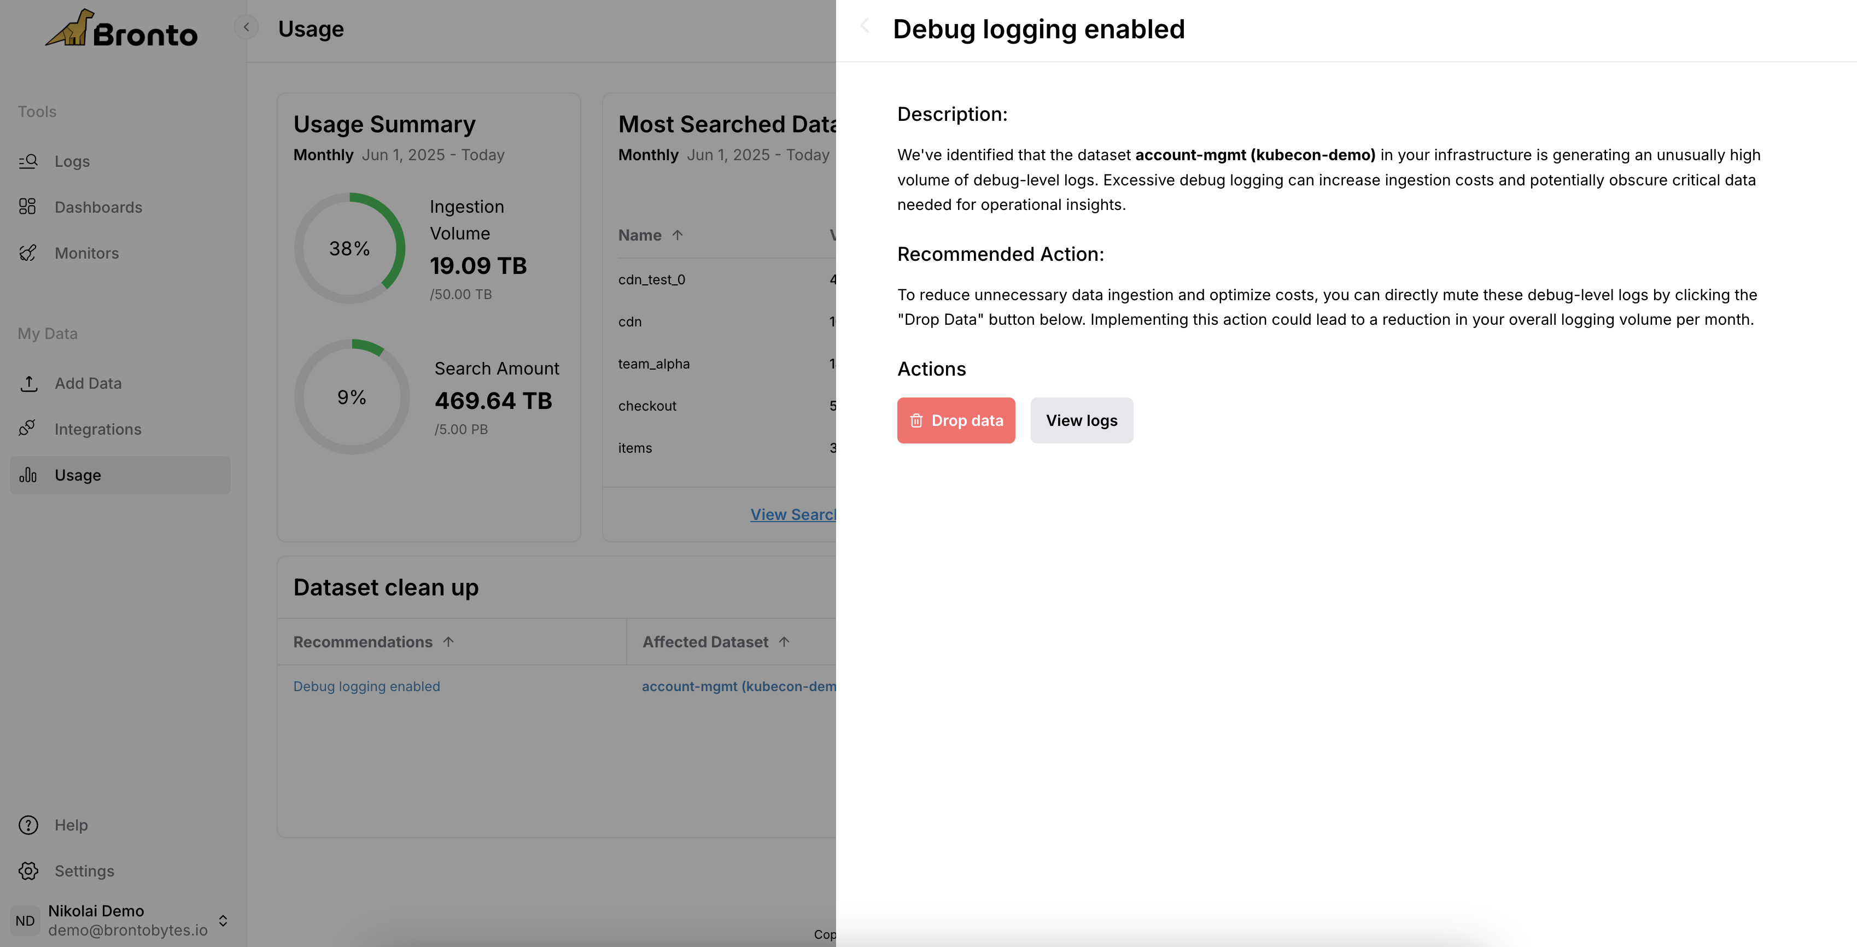Sort by Name column arrow

pyautogui.click(x=677, y=235)
